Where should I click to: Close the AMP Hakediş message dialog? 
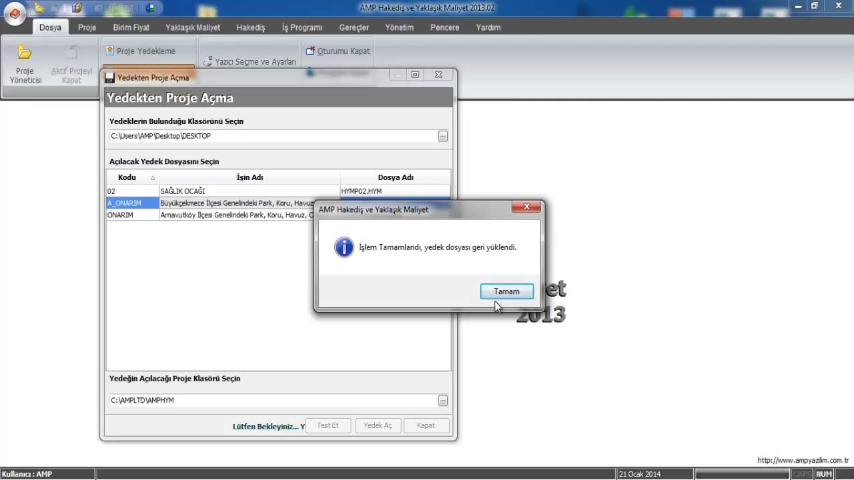click(x=526, y=207)
